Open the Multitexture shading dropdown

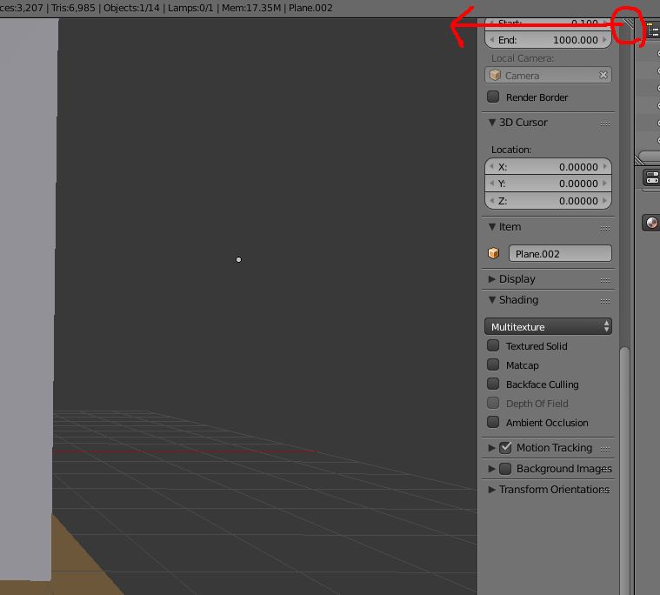[x=548, y=327]
